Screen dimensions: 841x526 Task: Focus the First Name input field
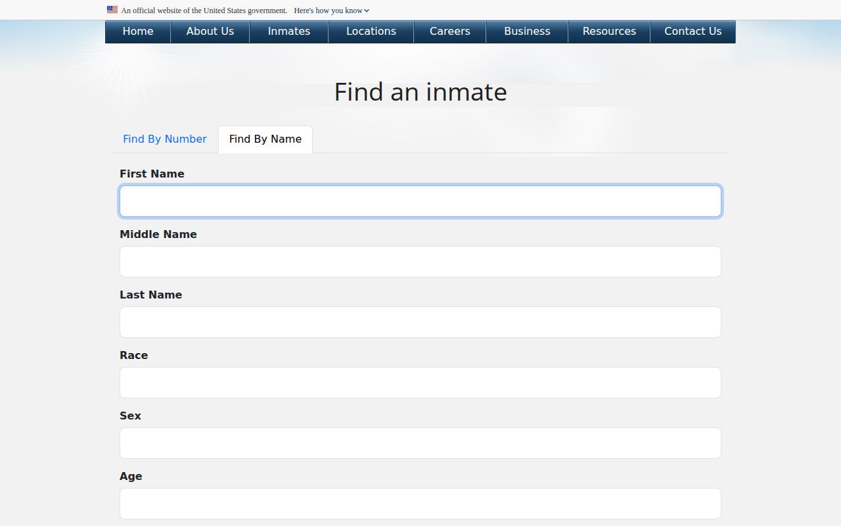click(x=420, y=201)
